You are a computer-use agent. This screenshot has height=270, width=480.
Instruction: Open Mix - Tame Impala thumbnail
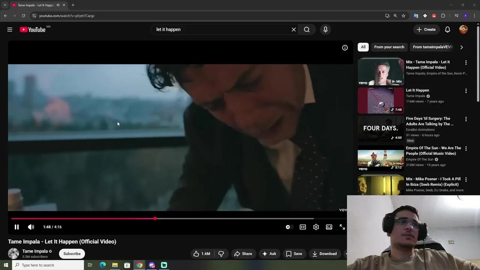[381, 71]
